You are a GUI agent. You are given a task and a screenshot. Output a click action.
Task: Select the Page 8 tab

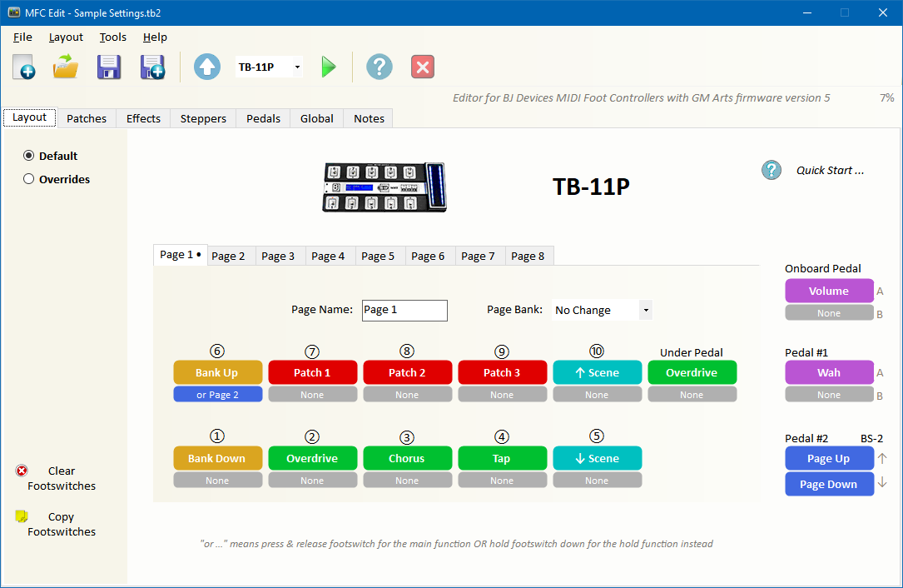[528, 257]
